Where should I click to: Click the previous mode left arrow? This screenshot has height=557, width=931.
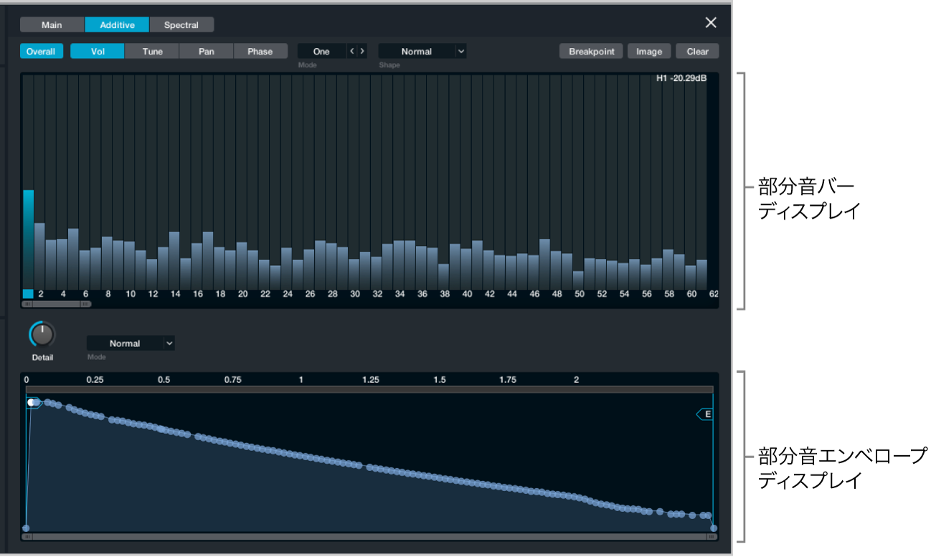pyautogui.click(x=351, y=52)
